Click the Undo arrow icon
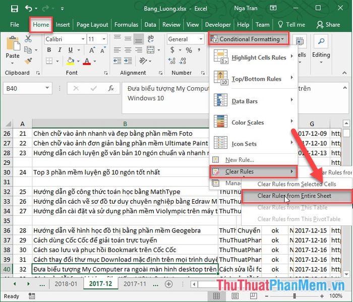The width and height of the screenshot is (353, 302). click(29, 9)
